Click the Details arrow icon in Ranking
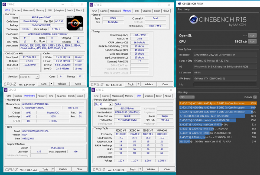This screenshot has width=260, height=175. tap(256, 97)
